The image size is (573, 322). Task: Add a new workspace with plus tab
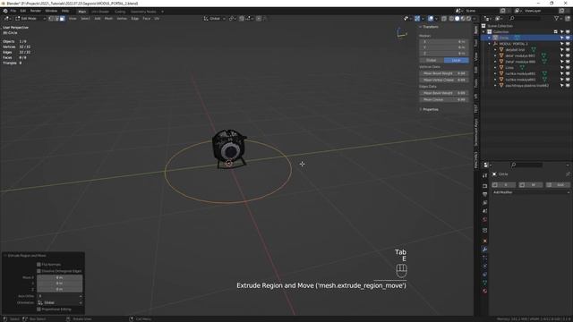click(x=162, y=12)
